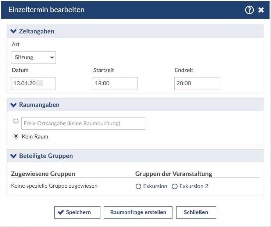Click the Freie Ortsangabe text input
Image resolution: width=271 pixels, height=227 pixels.
(83, 123)
